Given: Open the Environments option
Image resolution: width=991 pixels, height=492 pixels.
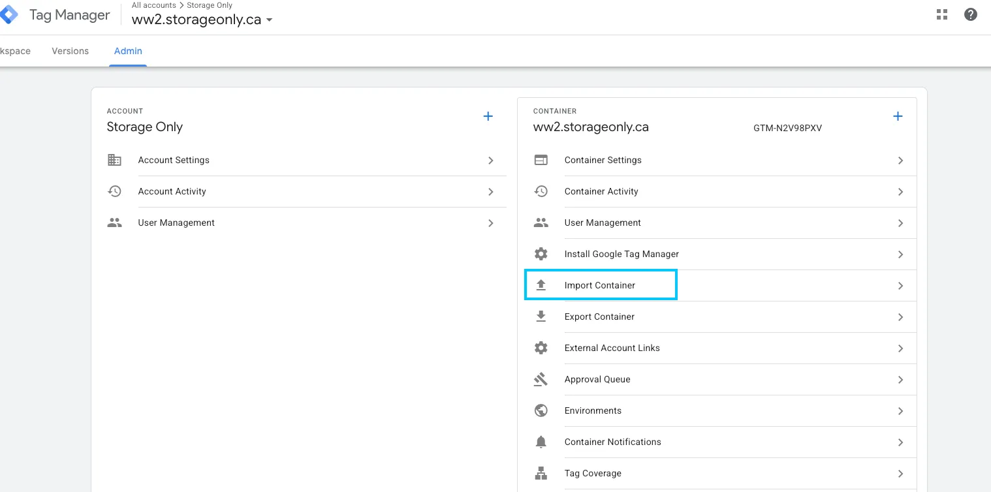Looking at the screenshot, I should [x=593, y=410].
